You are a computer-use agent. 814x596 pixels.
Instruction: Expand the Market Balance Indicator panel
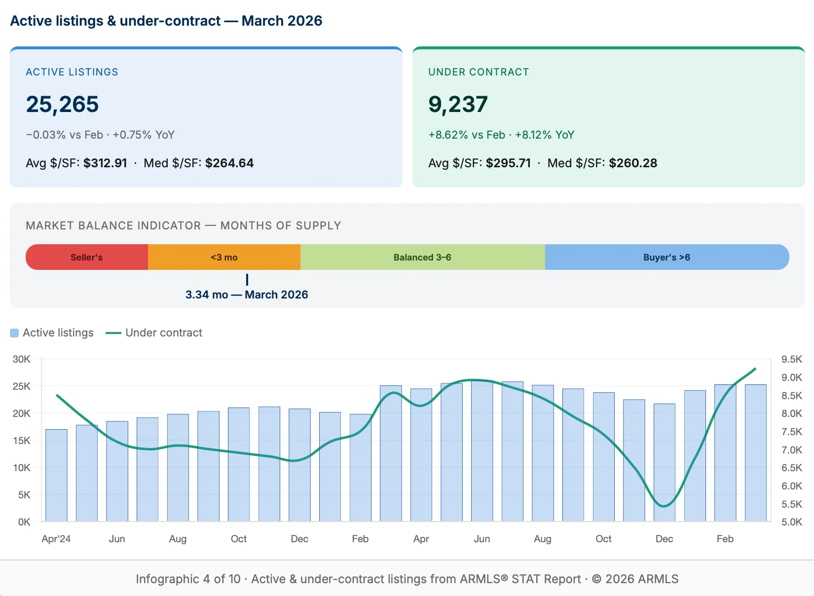[x=183, y=225]
